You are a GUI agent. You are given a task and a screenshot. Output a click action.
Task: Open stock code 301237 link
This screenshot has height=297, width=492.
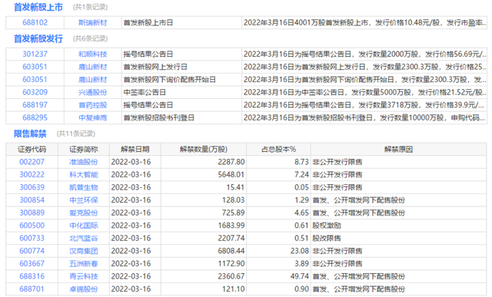pos(35,54)
